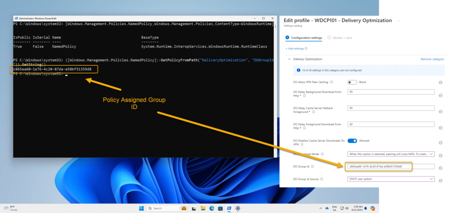
Task: Show info for DO Delay Background Download From Http
Action: point(304,96)
